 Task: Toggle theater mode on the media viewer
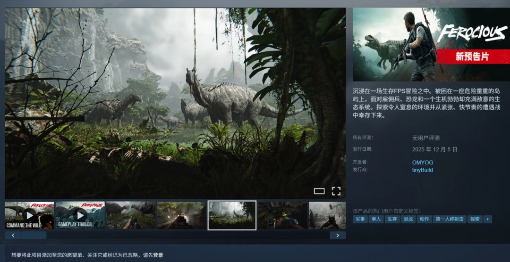319,191
